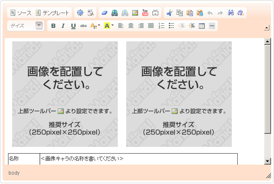The width and height of the screenshot is (274, 184).
Task: Click the find binoculars icon
Action: [x=231, y=13]
